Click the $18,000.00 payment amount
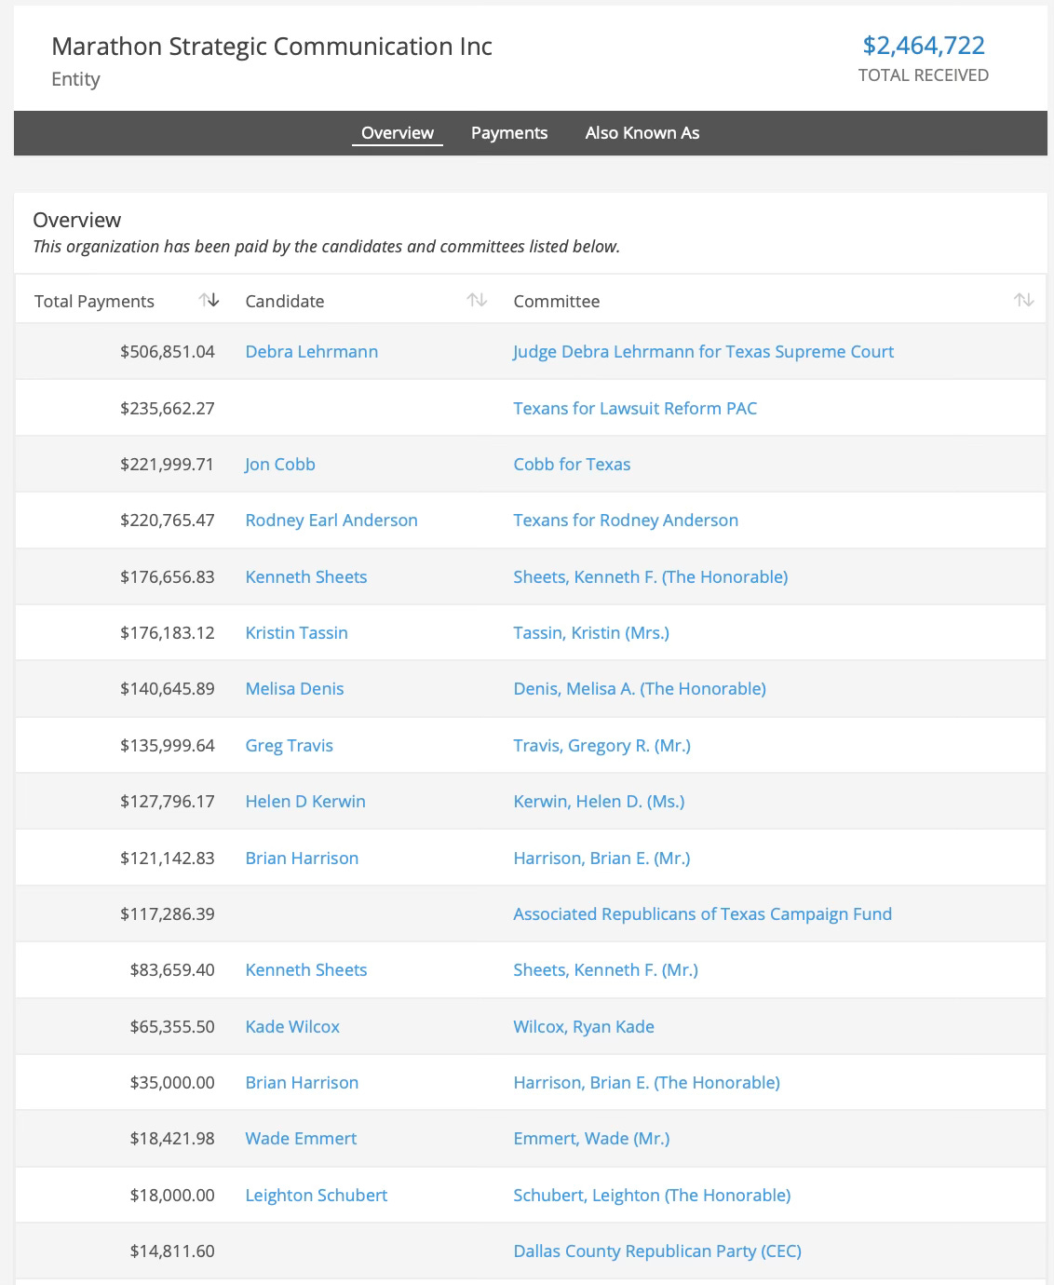 [172, 1195]
